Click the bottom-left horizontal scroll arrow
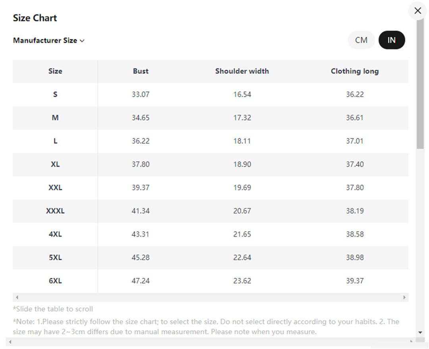 click(x=10, y=341)
